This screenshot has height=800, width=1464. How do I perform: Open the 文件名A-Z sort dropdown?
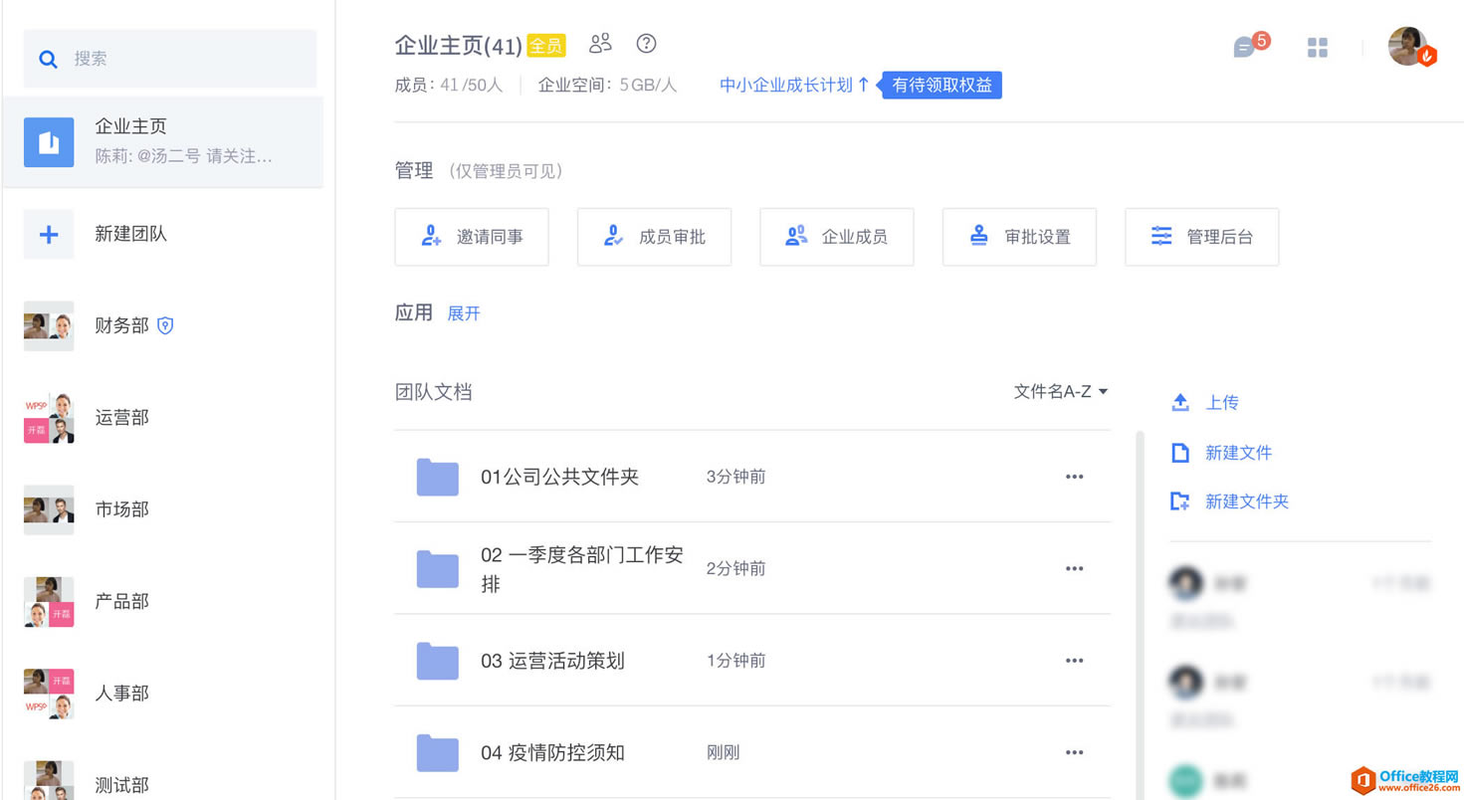1060,392
